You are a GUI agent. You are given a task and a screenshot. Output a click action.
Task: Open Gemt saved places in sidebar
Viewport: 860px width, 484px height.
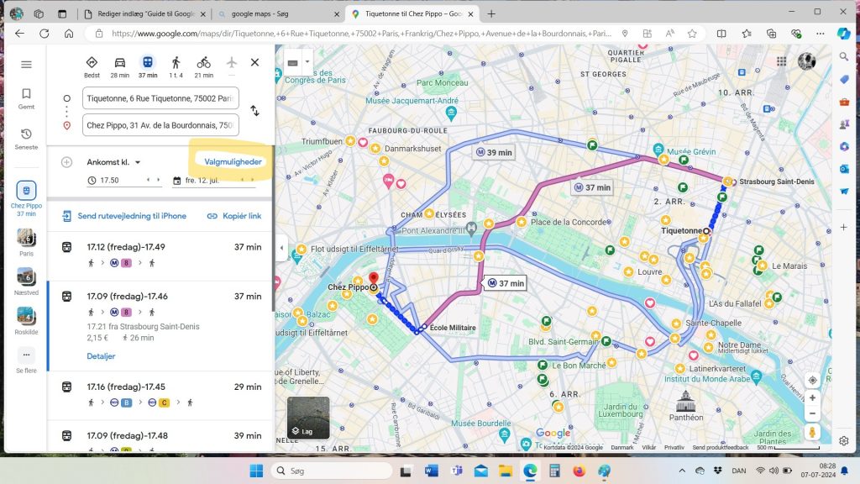26,98
